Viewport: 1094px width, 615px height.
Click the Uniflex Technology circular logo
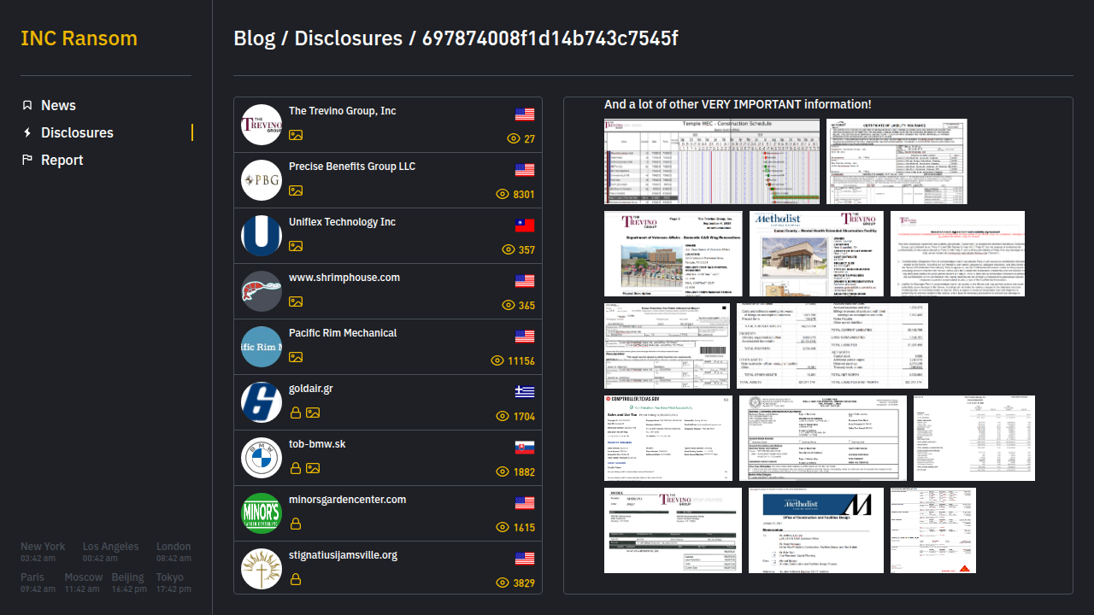(x=262, y=236)
